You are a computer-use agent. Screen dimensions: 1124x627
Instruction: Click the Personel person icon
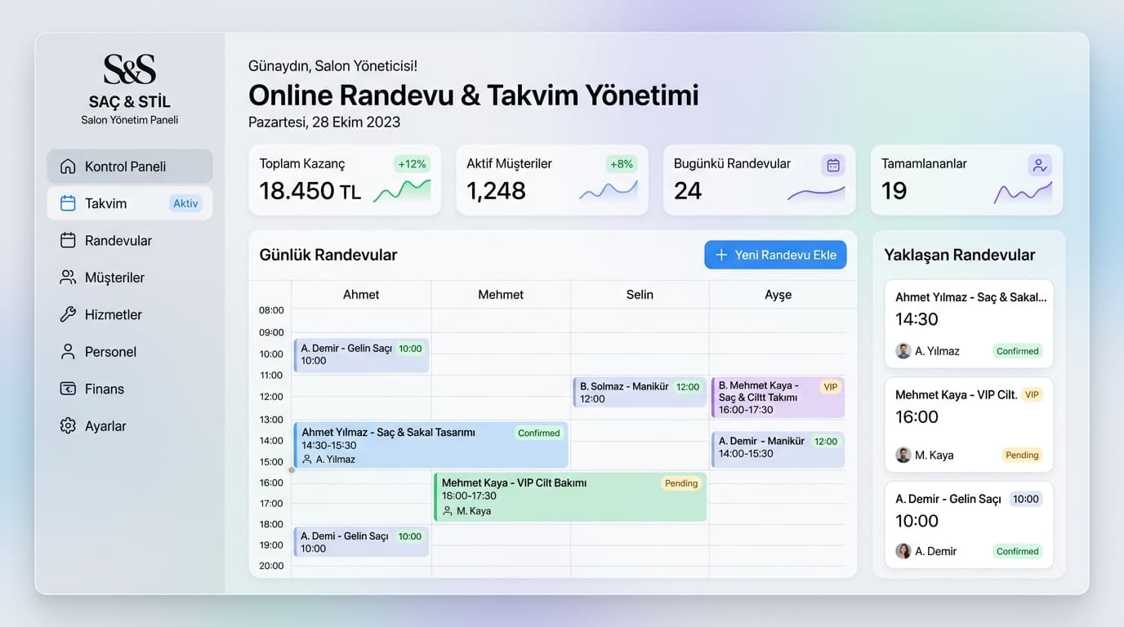[x=68, y=351]
